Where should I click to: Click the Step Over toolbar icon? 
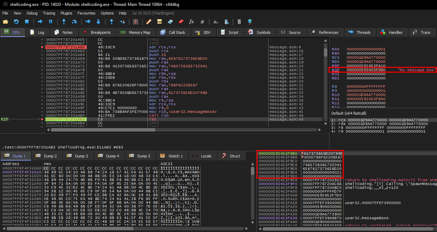[x=74, y=22]
